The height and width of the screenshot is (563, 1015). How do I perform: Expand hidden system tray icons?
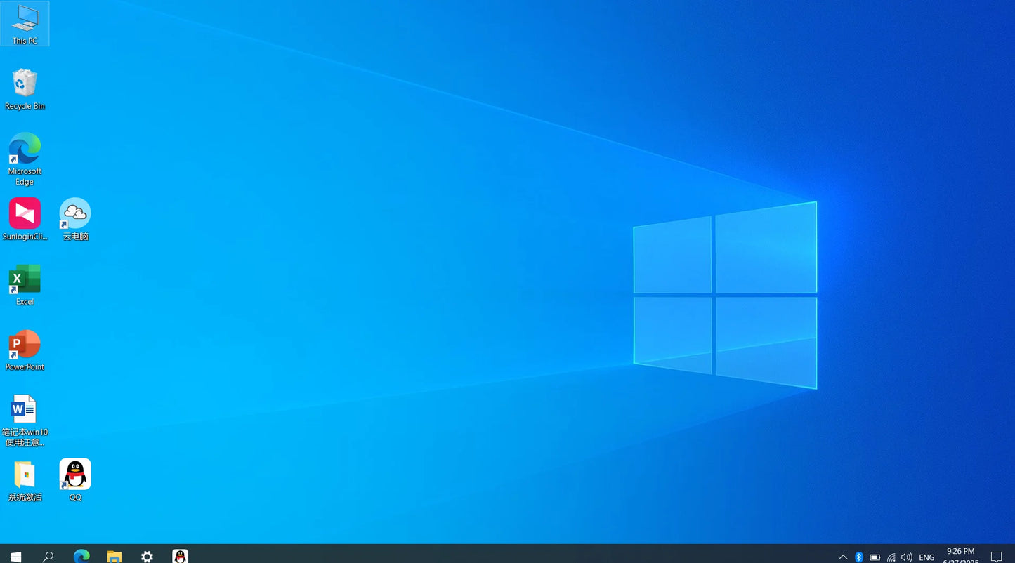click(842, 557)
